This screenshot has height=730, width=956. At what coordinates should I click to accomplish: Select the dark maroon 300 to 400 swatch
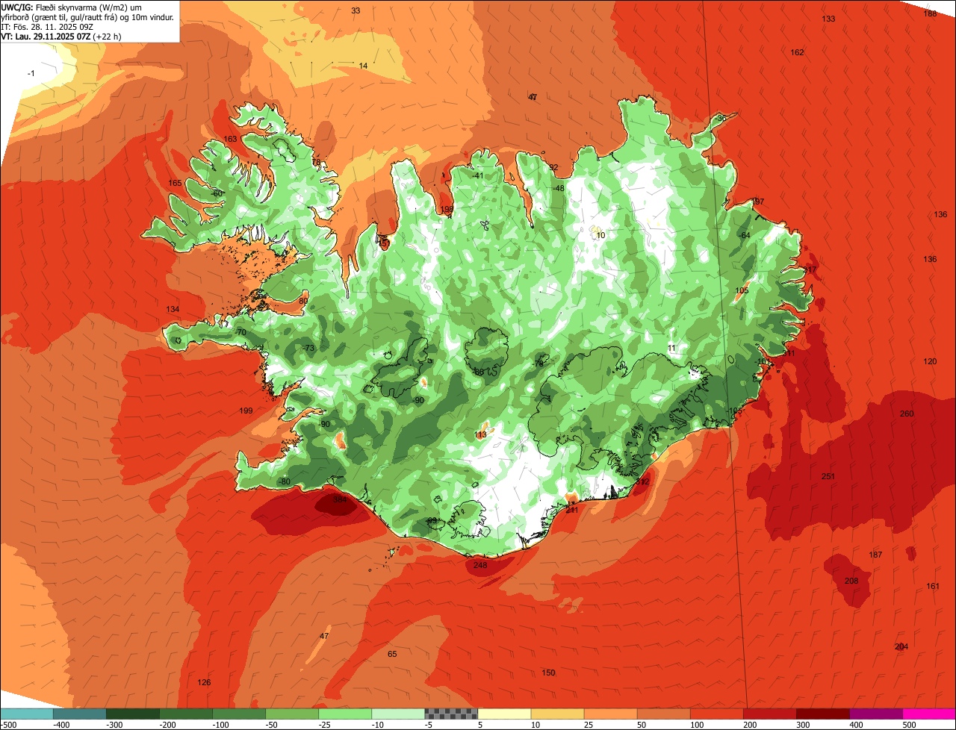coord(822,714)
